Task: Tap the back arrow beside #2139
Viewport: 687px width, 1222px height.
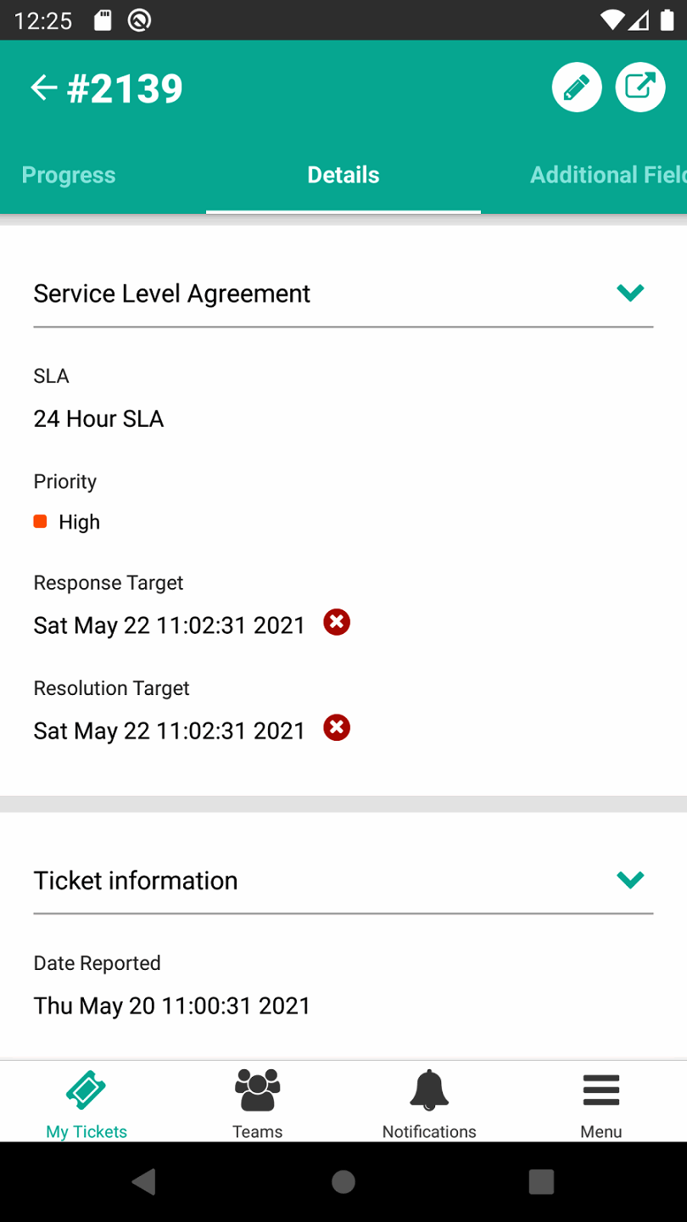Action: click(43, 87)
